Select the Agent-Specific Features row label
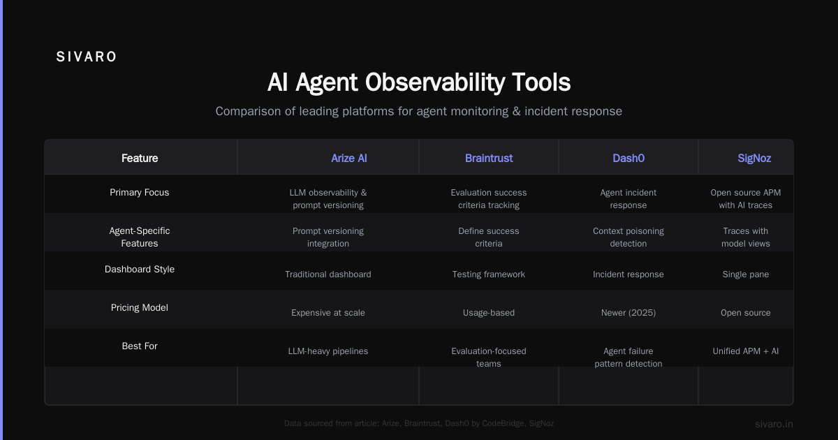This screenshot has width=838, height=440. pos(140,237)
